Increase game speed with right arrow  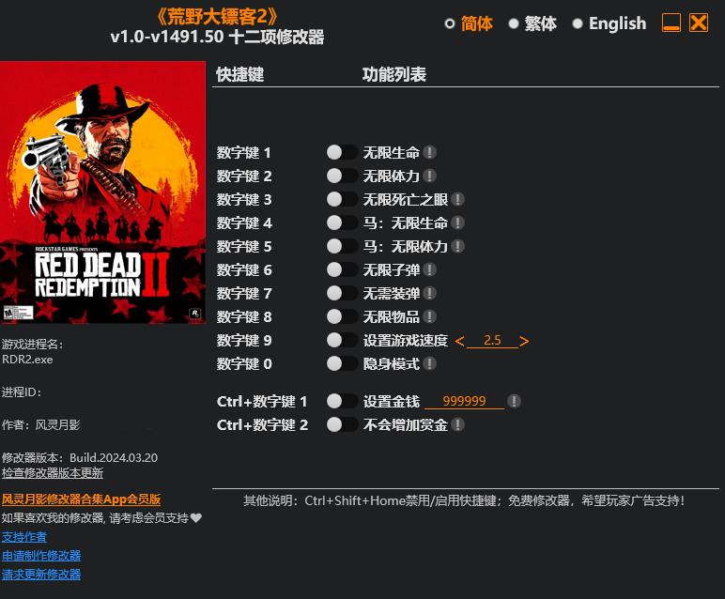click(x=524, y=341)
